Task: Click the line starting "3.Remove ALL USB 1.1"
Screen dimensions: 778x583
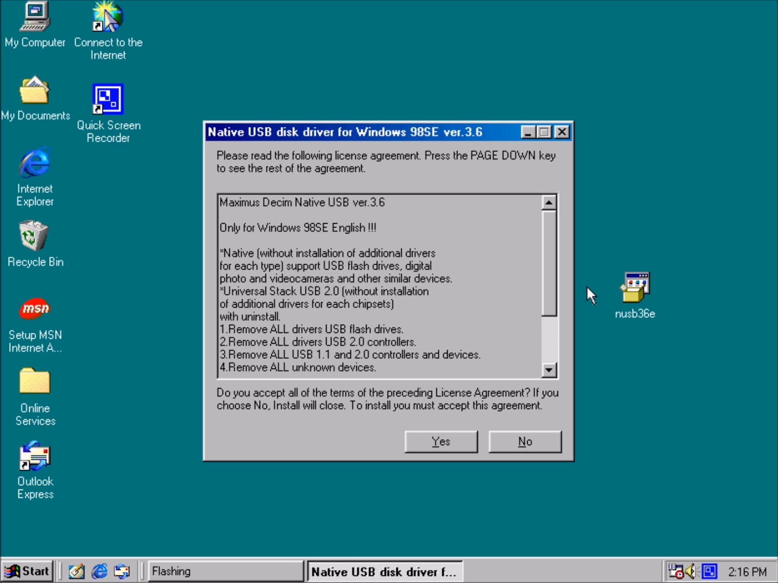Action: click(x=350, y=354)
